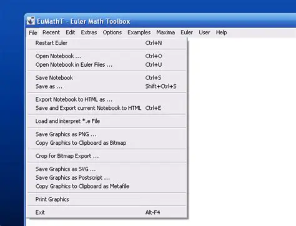Select Save and Export current Notebook to HTML

coord(107,108)
